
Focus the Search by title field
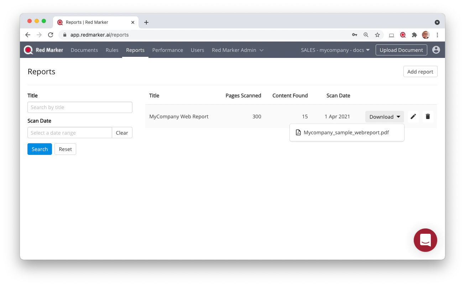click(x=80, y=107)
